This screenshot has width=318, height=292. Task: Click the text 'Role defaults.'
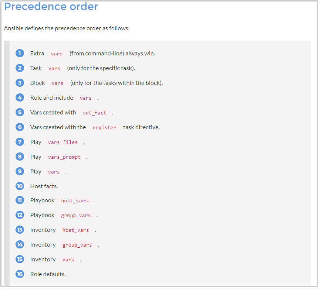(48, 274)
